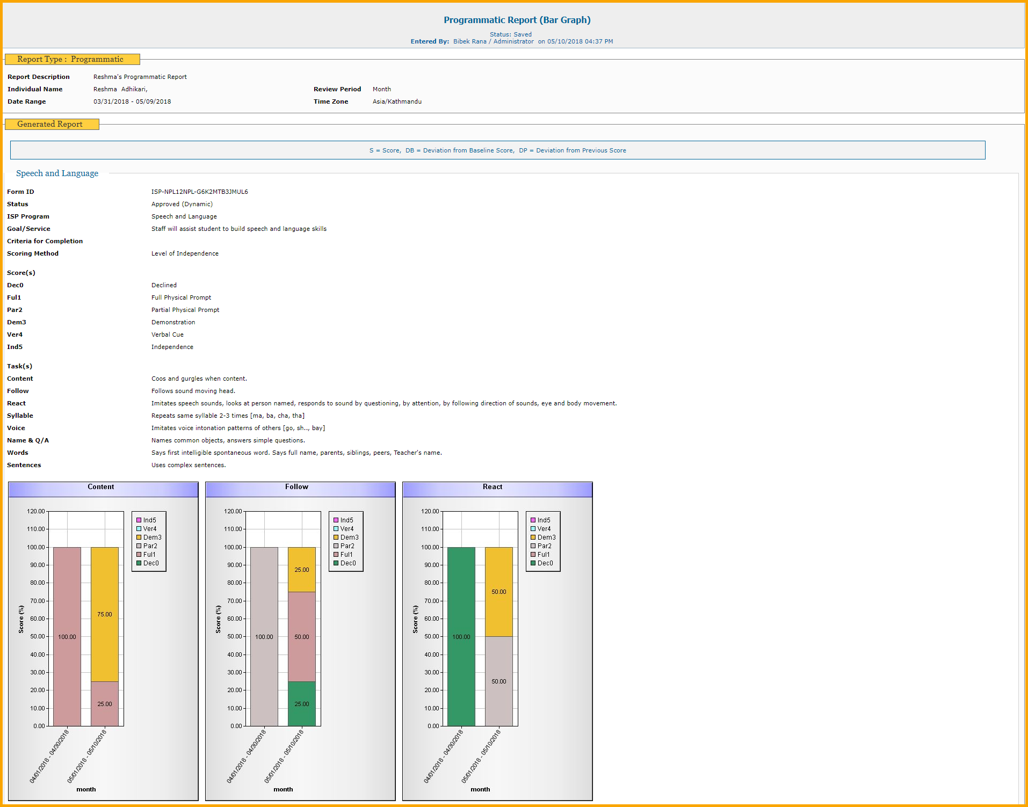Click Reshma's Programmatic Report description text
This screenshot has width=1028, height=807.
point(140,77)
